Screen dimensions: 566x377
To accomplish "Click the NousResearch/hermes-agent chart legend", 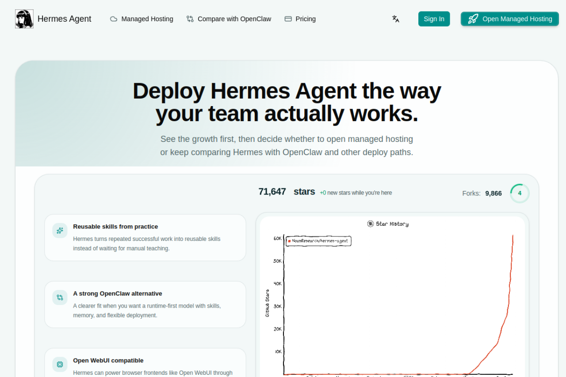I will point(319,241).
